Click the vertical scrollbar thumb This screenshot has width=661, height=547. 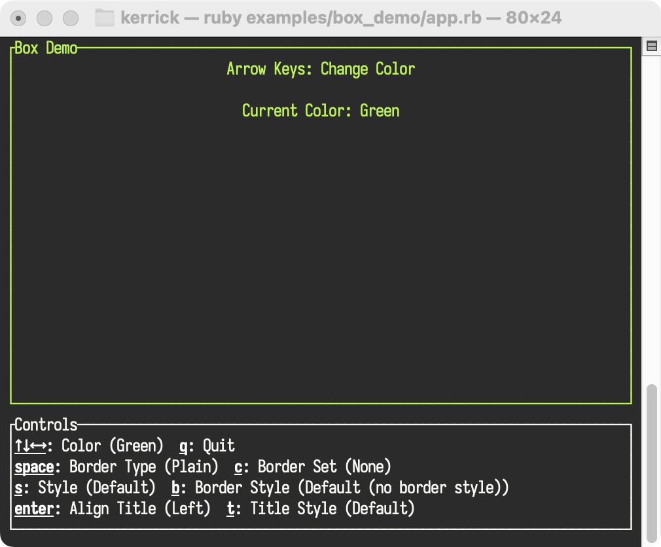[x=652, y=464]
